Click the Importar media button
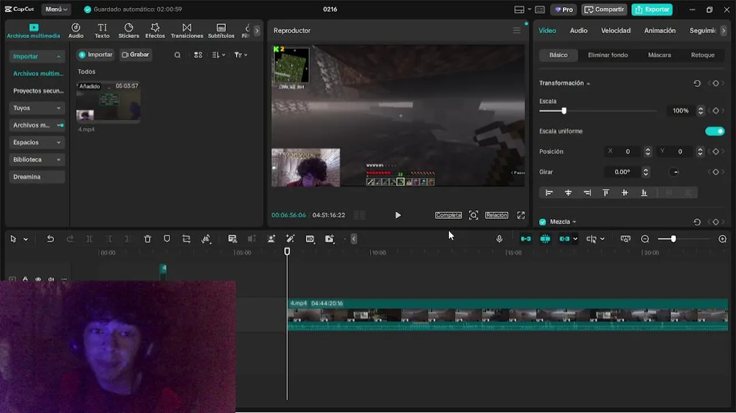 click(96, 55)
